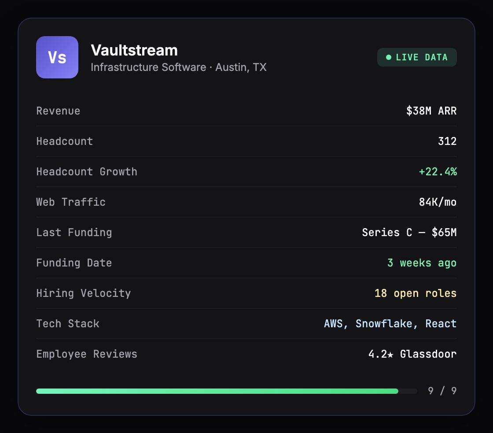Click the Revenue row label
The image size is (493, 433).
(58, 111)
